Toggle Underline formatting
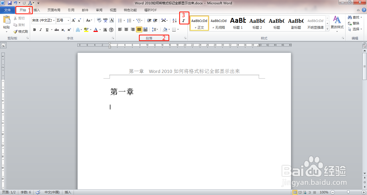Screen dimensions: 367x195 click(47, 30)
